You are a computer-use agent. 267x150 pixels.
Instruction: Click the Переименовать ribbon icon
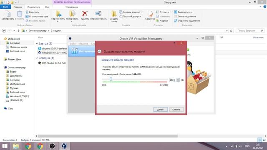pos(98,15)
